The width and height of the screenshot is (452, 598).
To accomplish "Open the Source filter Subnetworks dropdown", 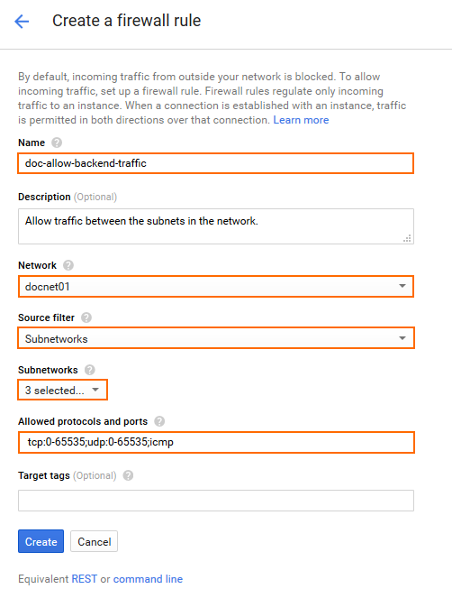I will click(x=216, y=338).
